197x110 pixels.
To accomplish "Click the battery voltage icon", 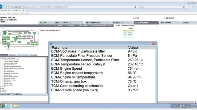I will pyautogui.click(x=125, y=33).
